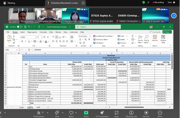The image size is (180, 118).
Task: Click the green Zoom Share icon
Action: [86, 113]
